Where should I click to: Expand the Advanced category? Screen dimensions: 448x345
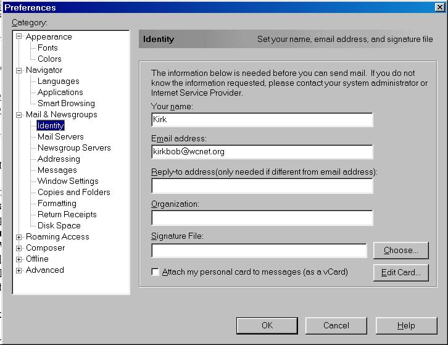(x=19, y=270)
